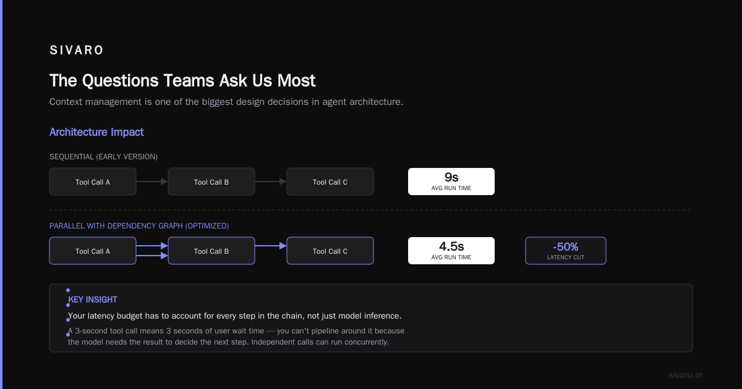This screenshot has width=742, height=389.
Task: Click arrow between sequential Tool Call A and B
Action: [152, 182]
